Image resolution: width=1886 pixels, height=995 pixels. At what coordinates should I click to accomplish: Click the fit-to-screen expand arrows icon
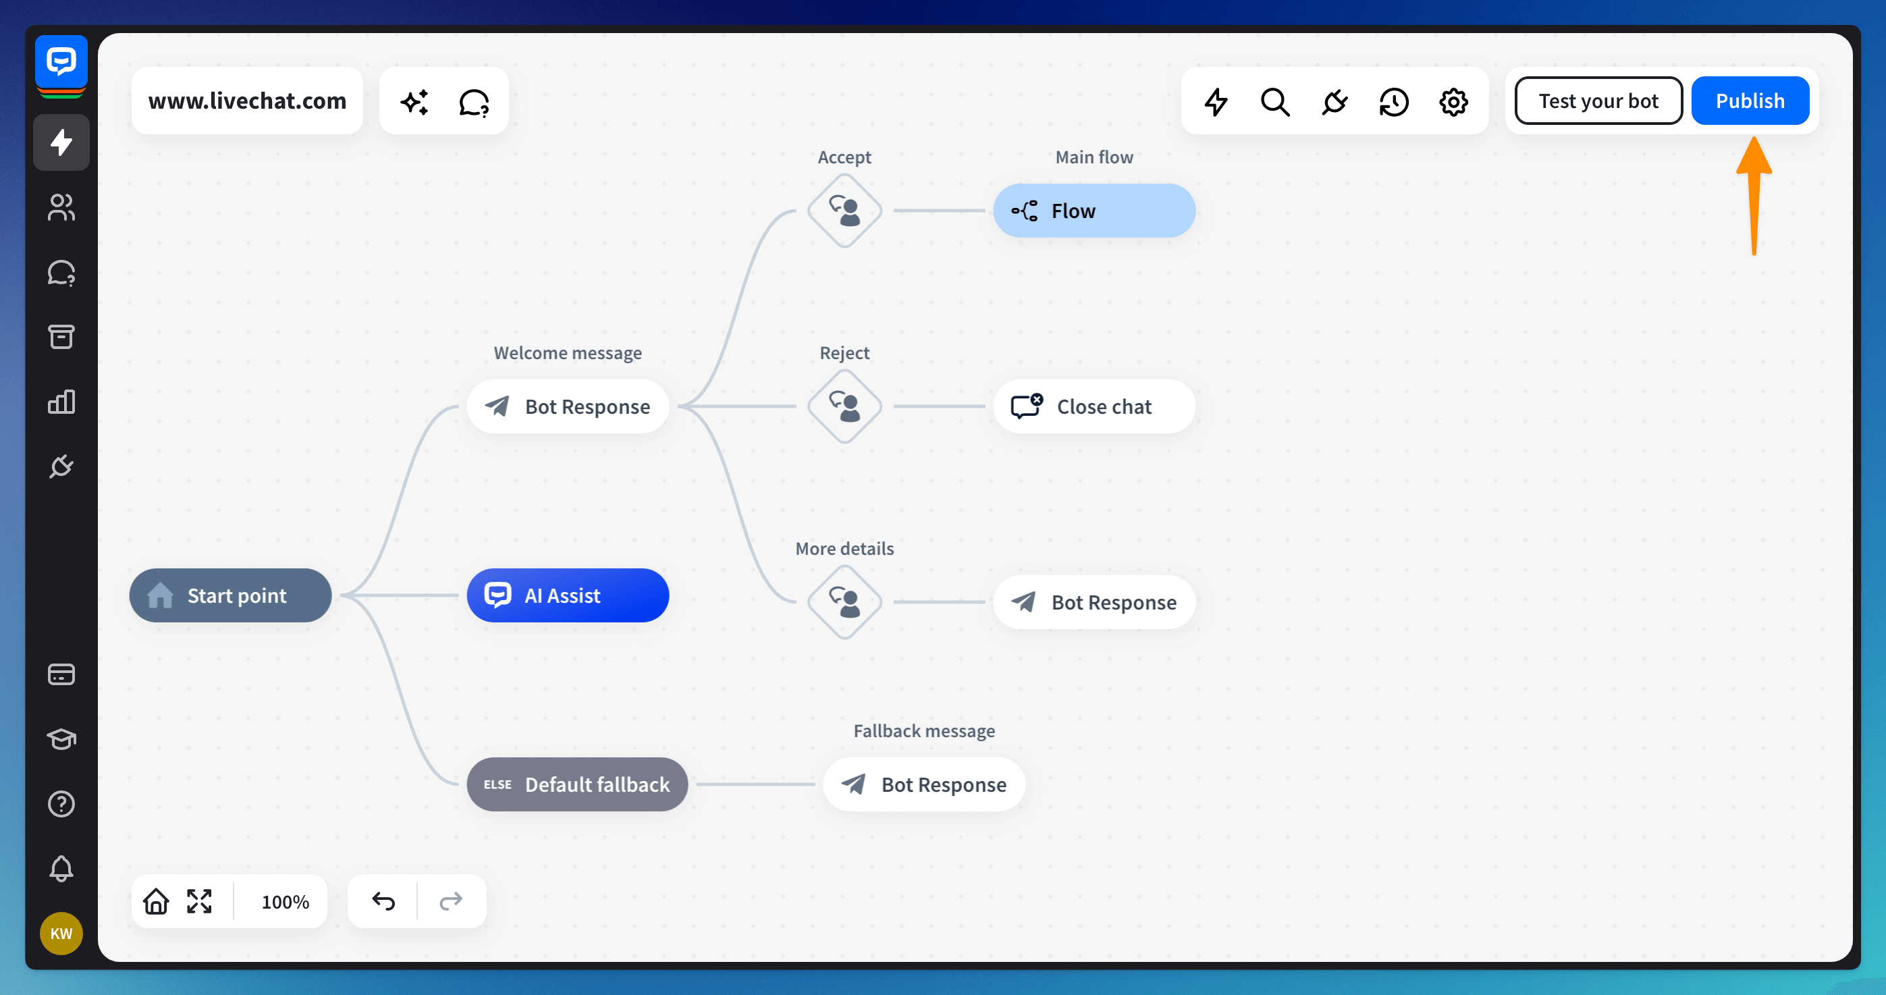[x=199, y=901]
